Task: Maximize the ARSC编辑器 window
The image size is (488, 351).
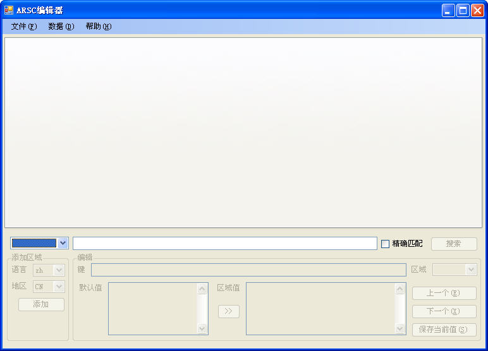Action: point(463,11)
